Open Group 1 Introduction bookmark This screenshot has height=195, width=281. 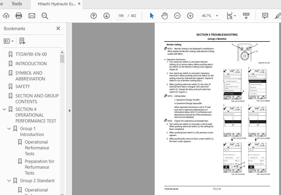point(32,132)
